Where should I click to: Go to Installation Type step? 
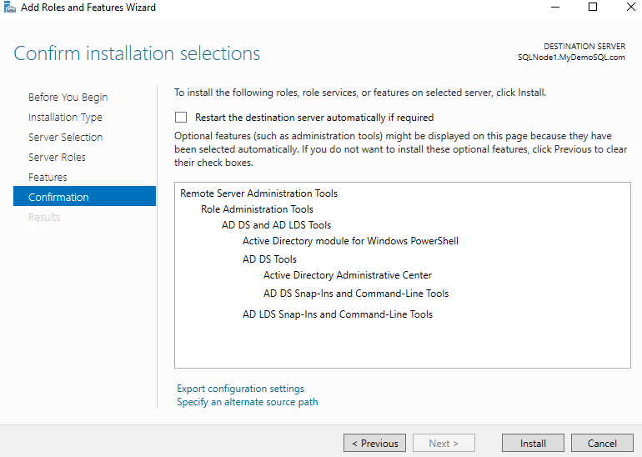(65, 118)
